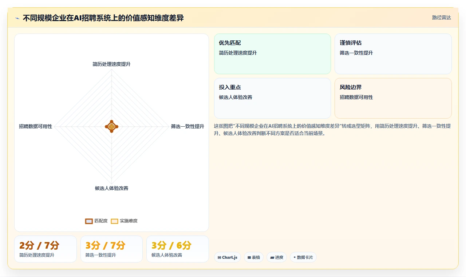The height and width of the screenshot is (277, 466).
Task: Click the page title text
Action: pyautogui.click(x=103, y=18)
